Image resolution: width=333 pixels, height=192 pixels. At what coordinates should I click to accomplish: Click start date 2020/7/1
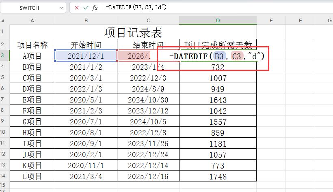(x=86, y=122)
